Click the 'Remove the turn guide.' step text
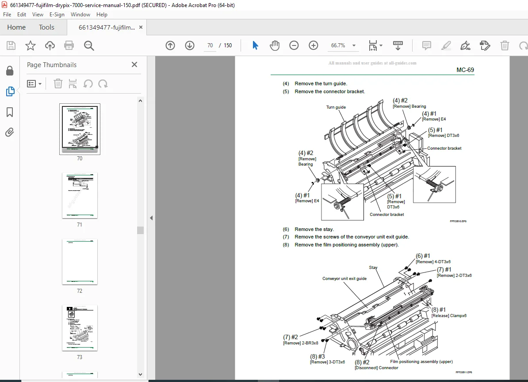528x382 pixels. tap(321, 83)
